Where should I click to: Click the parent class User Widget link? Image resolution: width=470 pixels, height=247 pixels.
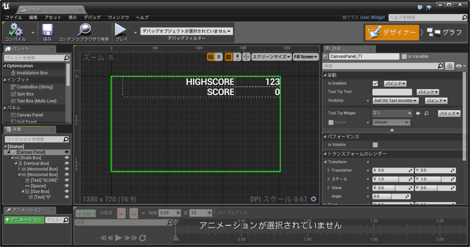372,17
